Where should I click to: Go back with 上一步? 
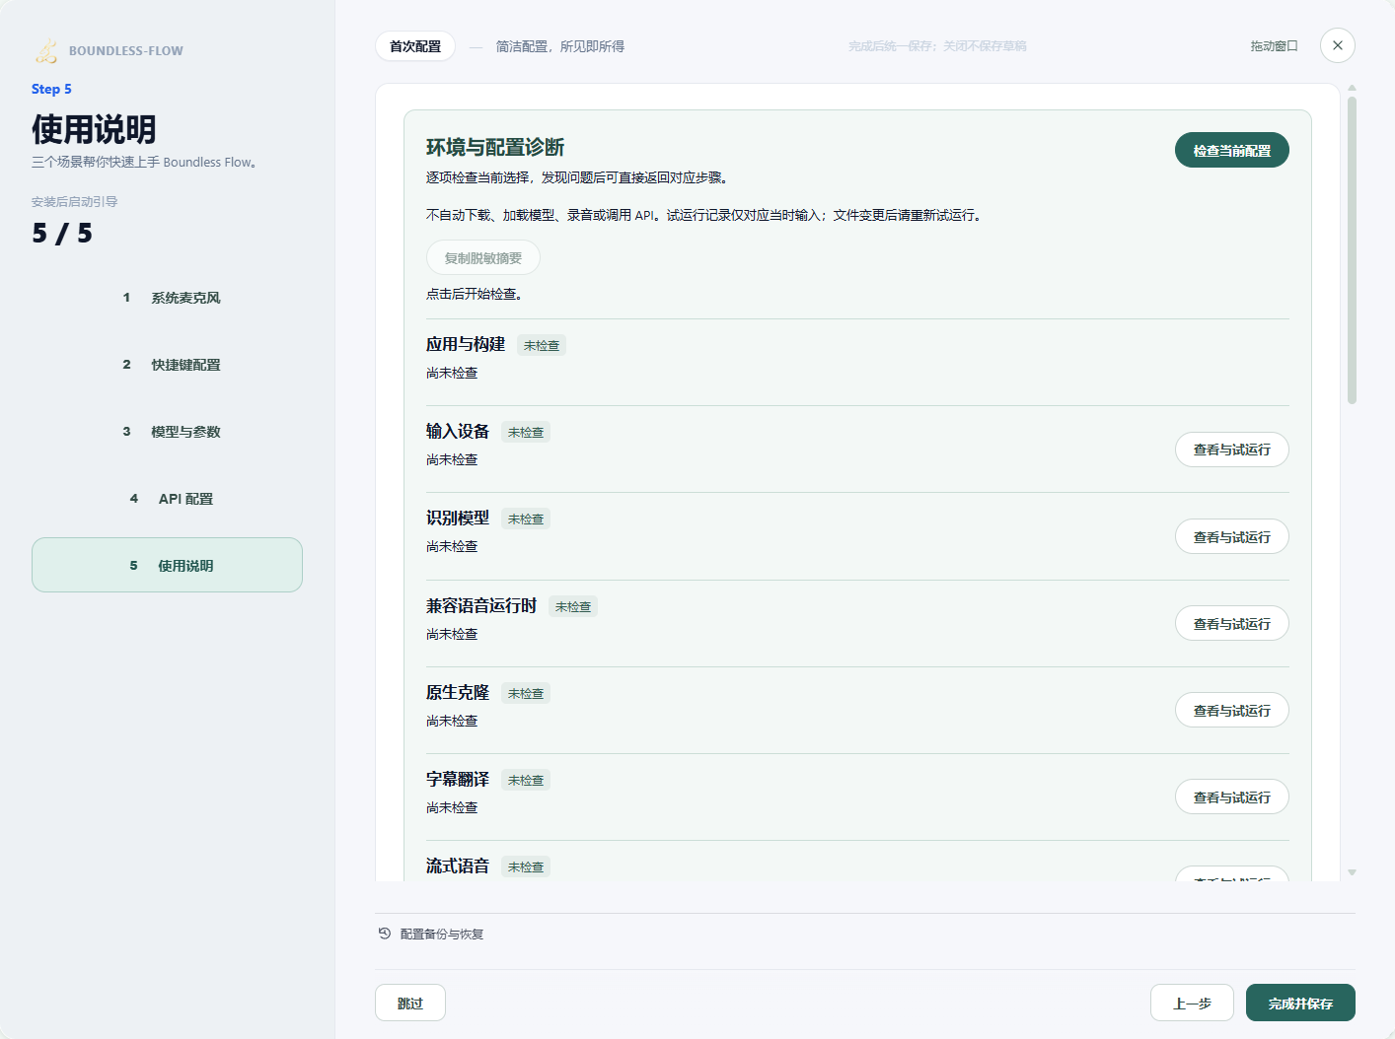pyautogui.click(x=1192, y=1003)
